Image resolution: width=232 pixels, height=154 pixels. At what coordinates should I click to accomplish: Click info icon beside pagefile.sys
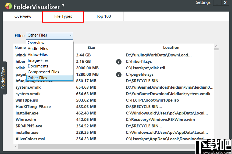pyautogui.click(x=119, y=75)
